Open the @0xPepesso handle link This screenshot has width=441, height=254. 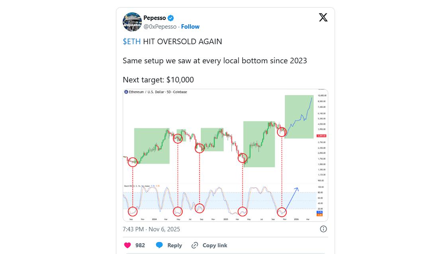coord(160,27)
